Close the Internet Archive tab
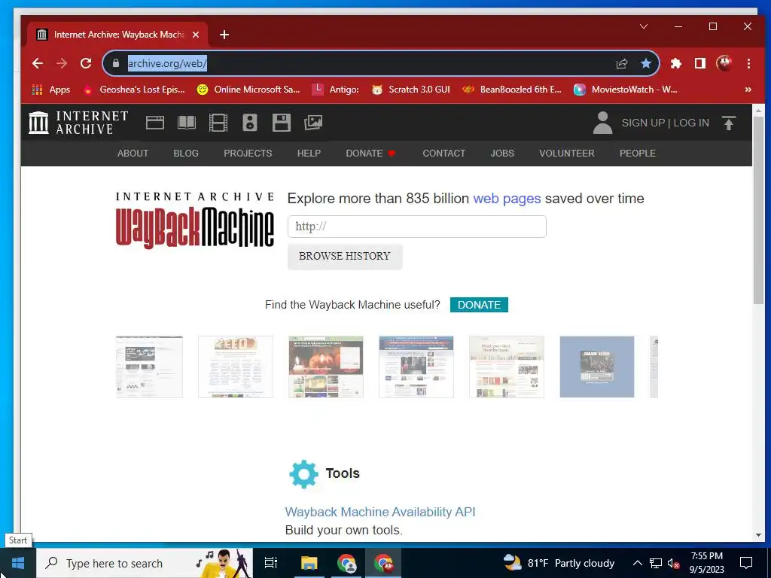The width and height of the screenshot is (771, 578). click(196, 35)
